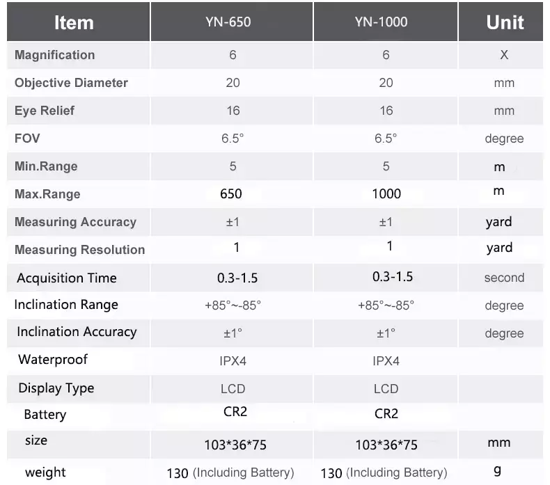Click the Inclination Accuracy label
This screenshot has height=485, width=550.
pos(77,332)
